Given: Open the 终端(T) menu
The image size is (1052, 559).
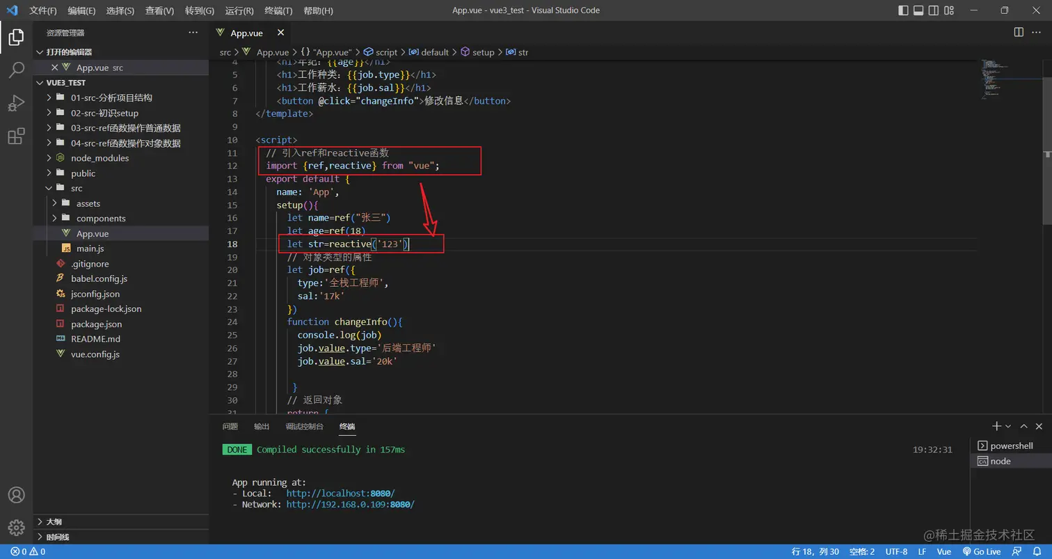Looking at the screenshot, I should pos(279,10).
